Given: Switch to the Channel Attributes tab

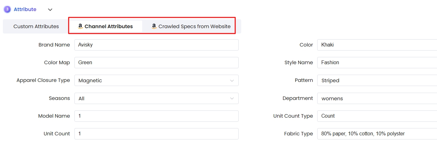Looking at the screenshot, I should [x=105, y=26].
